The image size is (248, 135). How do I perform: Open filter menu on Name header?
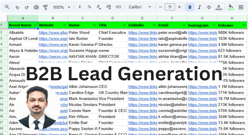tap(95, 25)
